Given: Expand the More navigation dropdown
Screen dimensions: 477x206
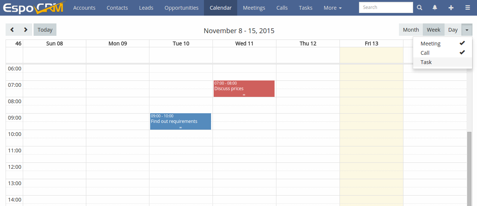Looking at the screenshot, I should 332,8.
